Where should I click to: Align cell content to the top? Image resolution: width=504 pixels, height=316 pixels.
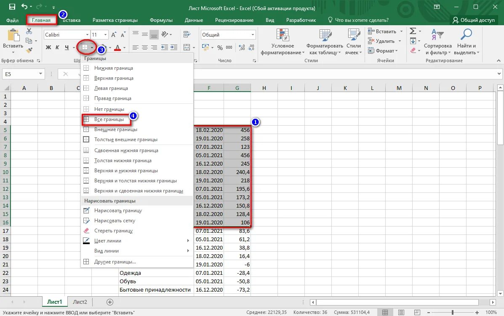click(136, 34)
